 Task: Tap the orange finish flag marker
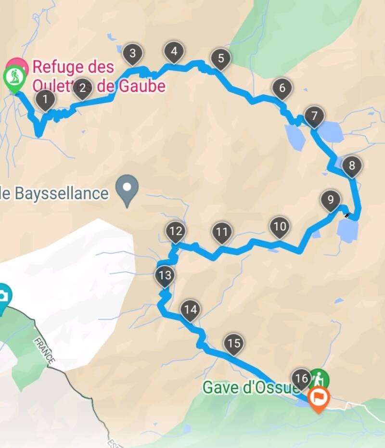(x=319, y=398)
